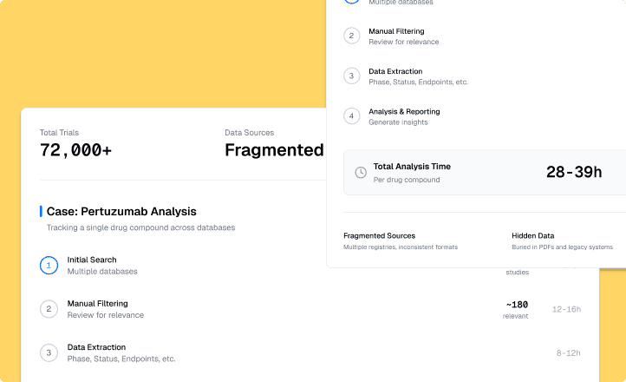Click the Hidden Data label
Image resolution: width=626 pixels, height=382 pixels.
pyautogui.click(x=532, y=235)
